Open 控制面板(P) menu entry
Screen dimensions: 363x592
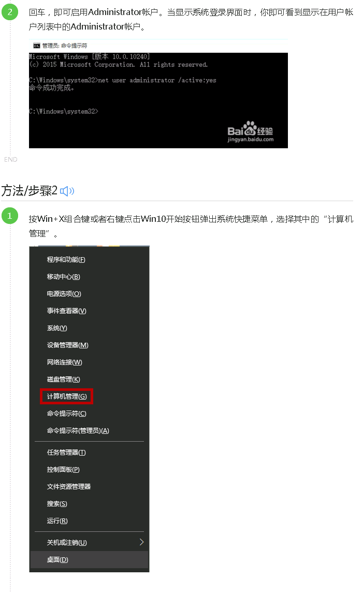63,470
